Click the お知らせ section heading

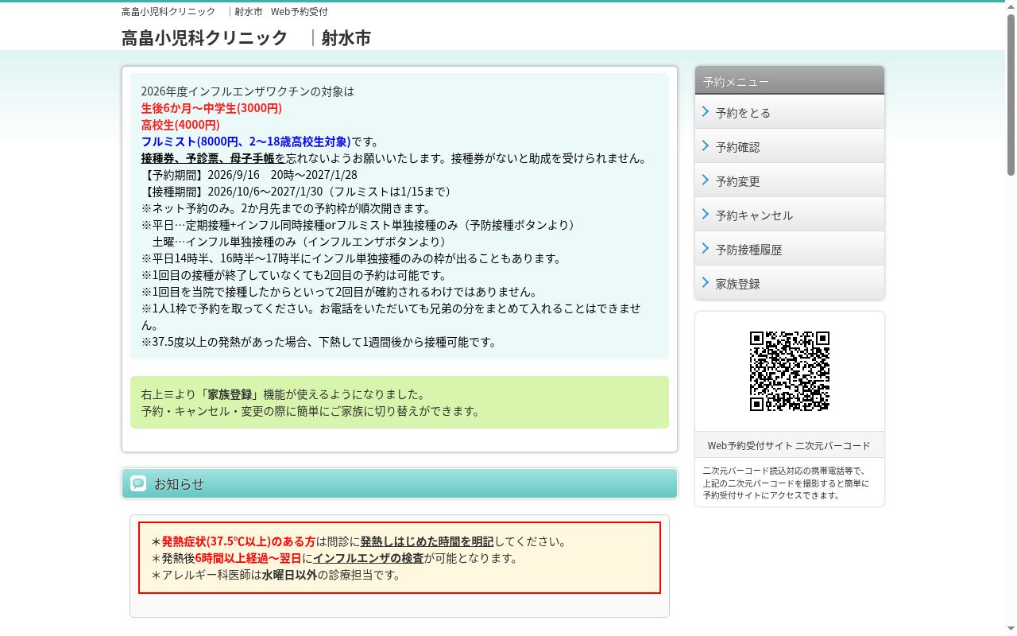[400, 483]
